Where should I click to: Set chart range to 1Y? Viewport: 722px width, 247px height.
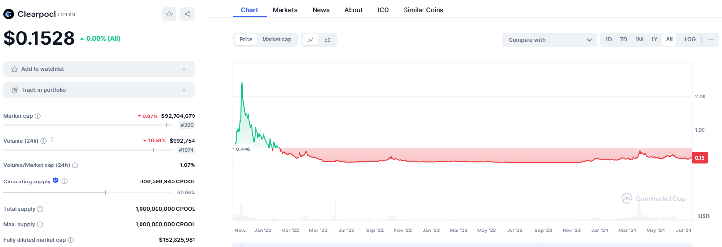pyautogui.click(x=654, y=40)
